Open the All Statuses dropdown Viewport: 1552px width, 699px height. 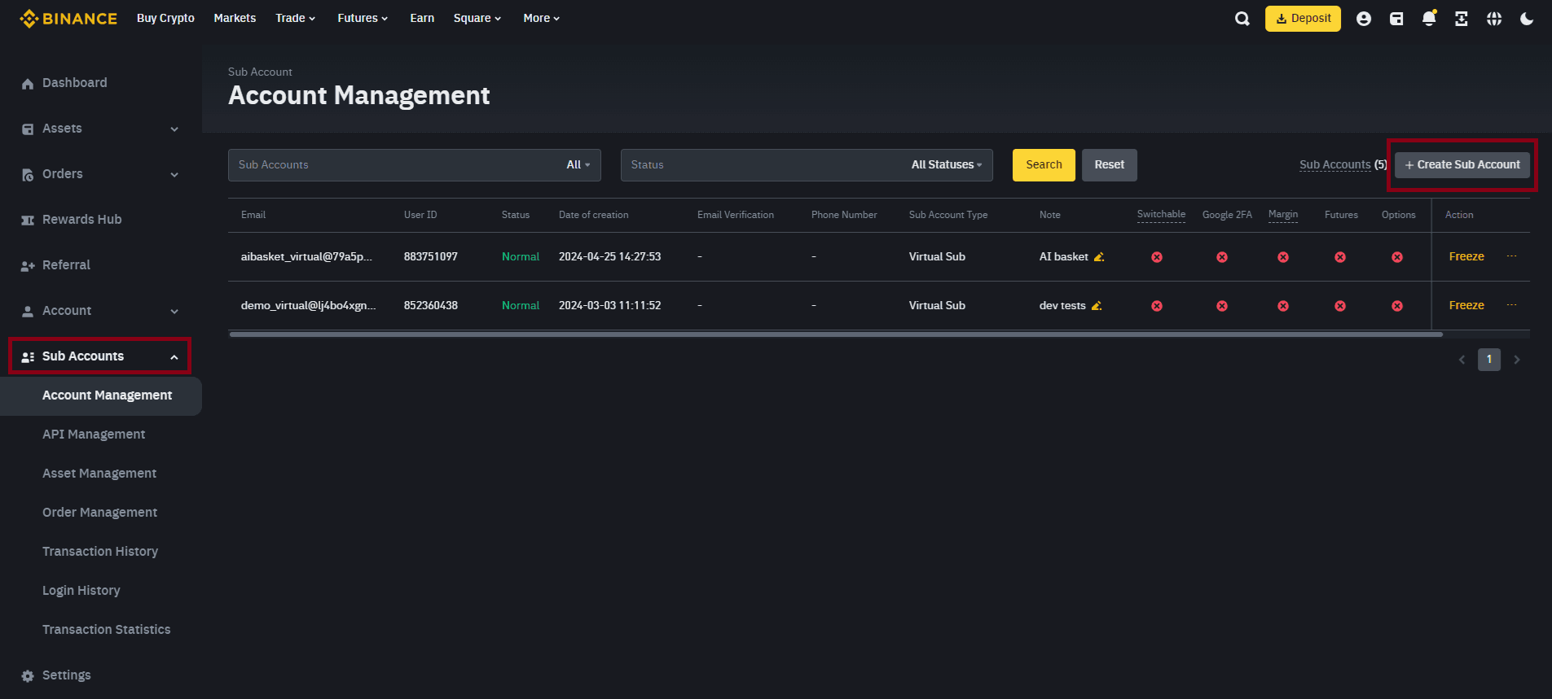pos(947,165)
